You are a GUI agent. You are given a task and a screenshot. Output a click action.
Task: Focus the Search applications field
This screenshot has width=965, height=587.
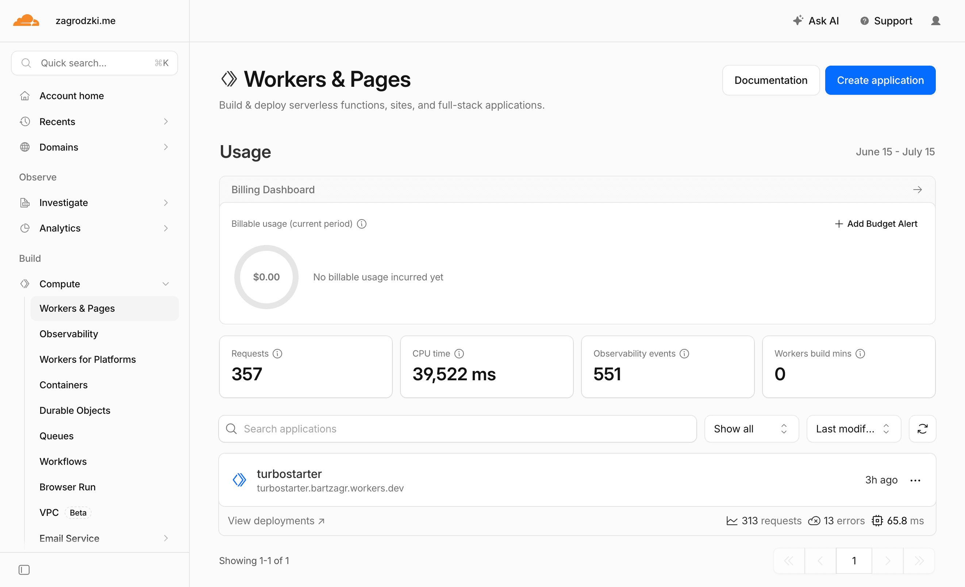[x=457, y=429]
